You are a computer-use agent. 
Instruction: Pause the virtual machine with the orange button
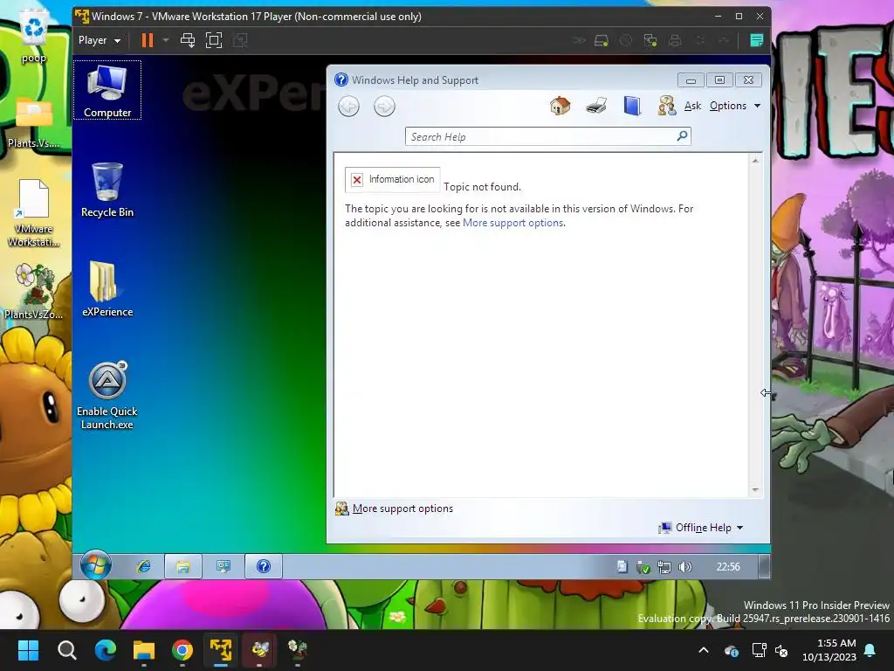click(x=147, y=40)
